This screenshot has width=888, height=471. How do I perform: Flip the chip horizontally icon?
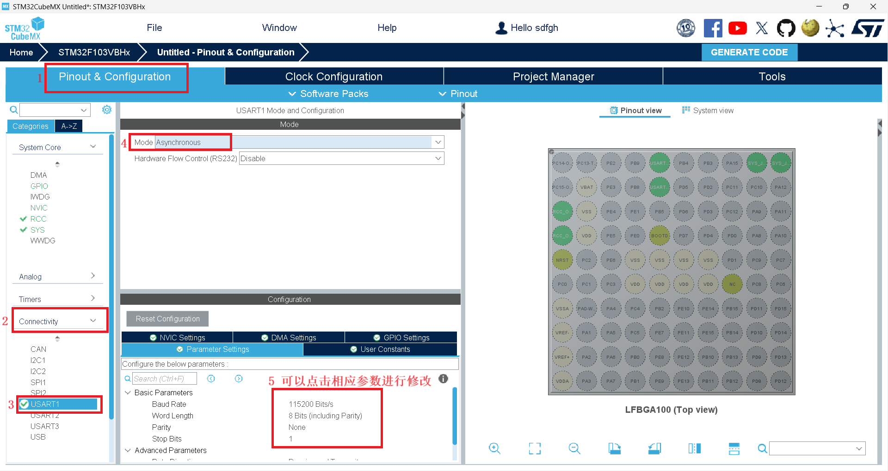coord(695,448)
